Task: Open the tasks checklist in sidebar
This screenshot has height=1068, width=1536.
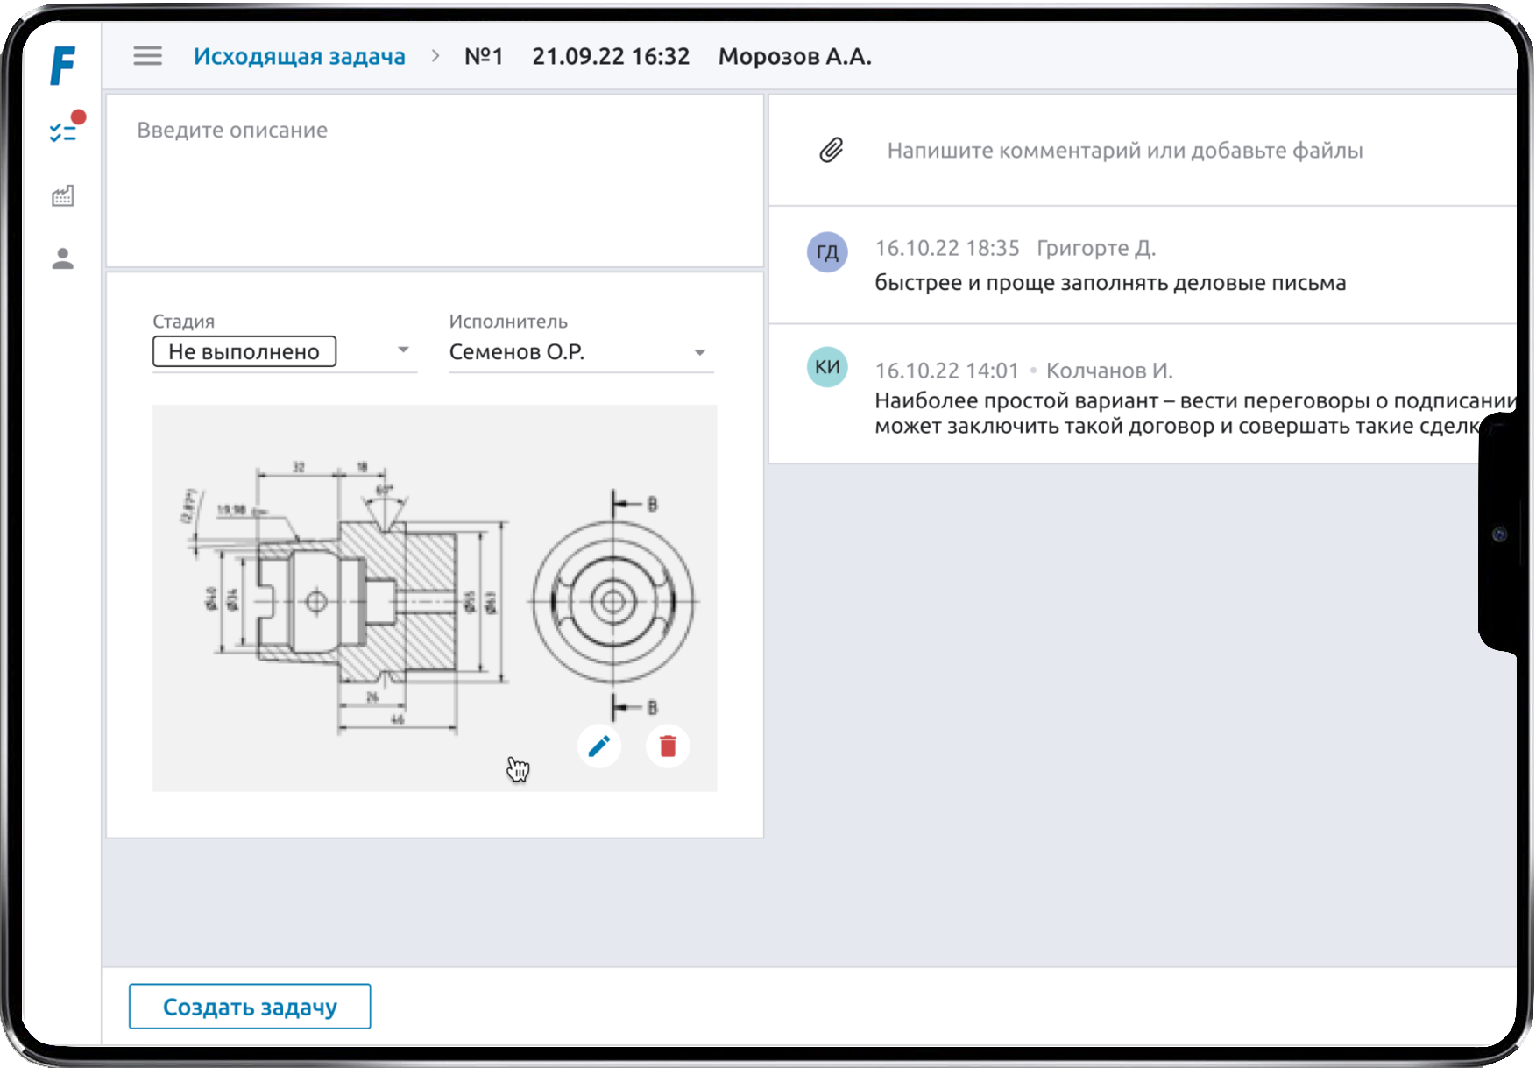Action: [63, 132]
